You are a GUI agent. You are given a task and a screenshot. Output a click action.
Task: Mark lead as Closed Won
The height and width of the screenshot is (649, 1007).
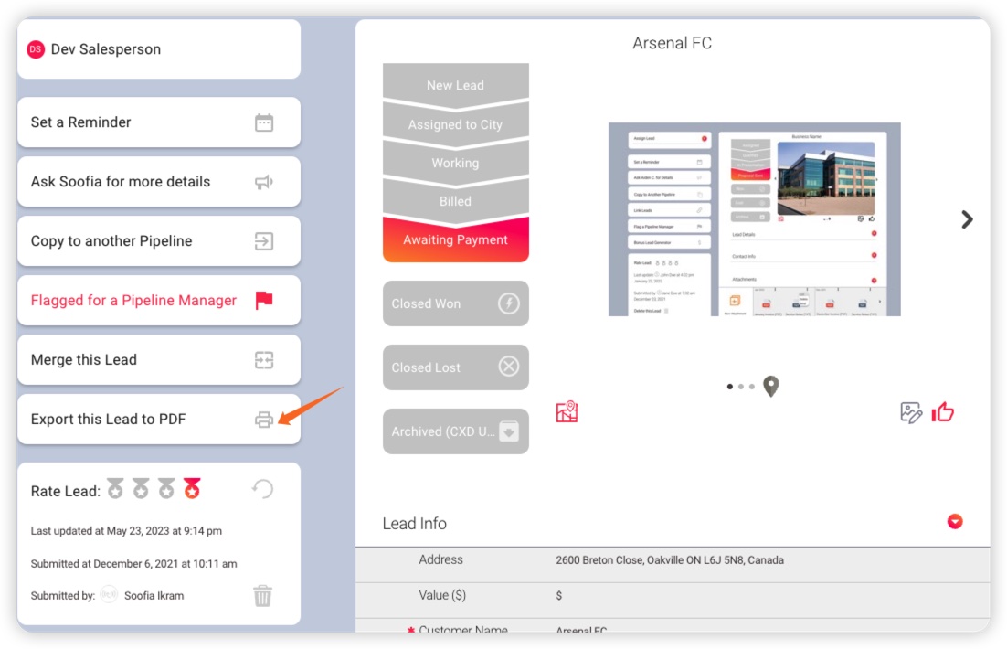(455, 303)
